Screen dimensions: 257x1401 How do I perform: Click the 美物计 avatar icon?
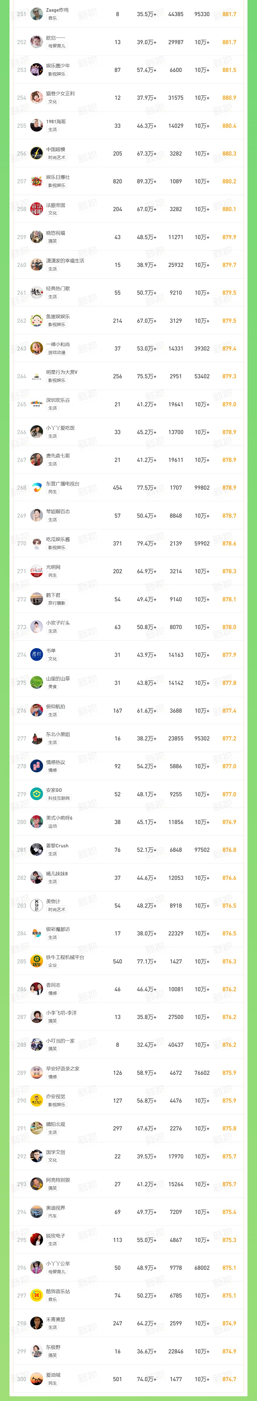(x=36, y=906)
